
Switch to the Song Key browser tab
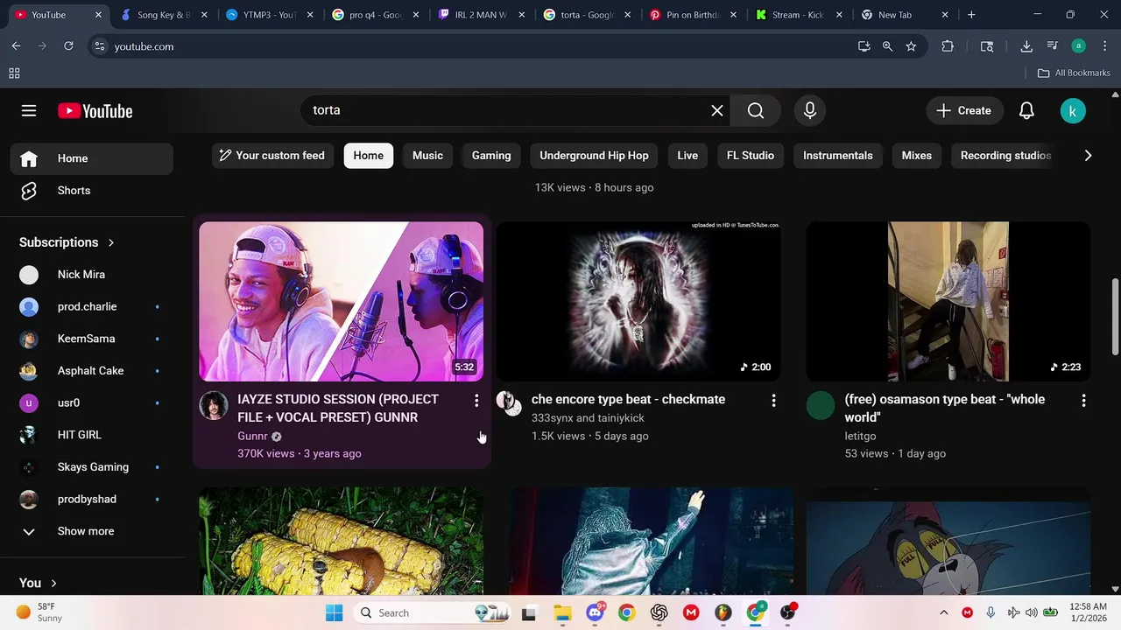[x=163, y=15]
